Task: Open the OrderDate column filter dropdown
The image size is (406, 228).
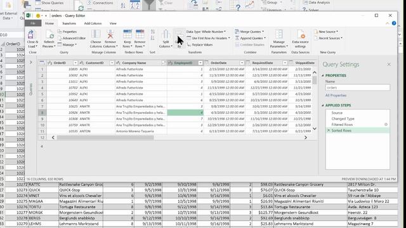Action: [x=242, y=63]
